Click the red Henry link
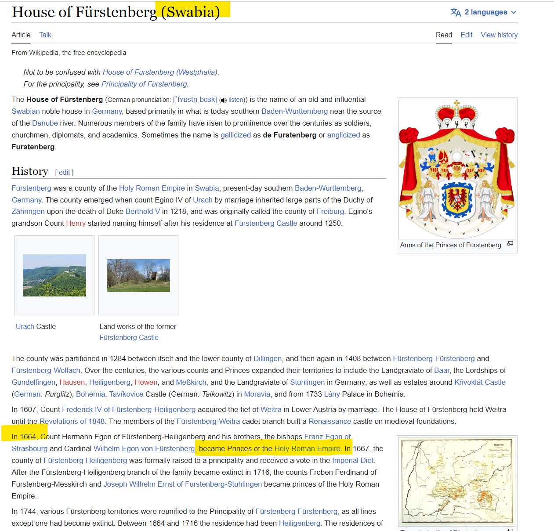554x531 pixels. coord(76,223)
